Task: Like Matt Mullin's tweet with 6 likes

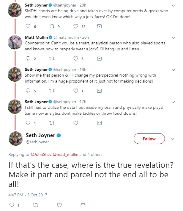Action: pos(76,58)
